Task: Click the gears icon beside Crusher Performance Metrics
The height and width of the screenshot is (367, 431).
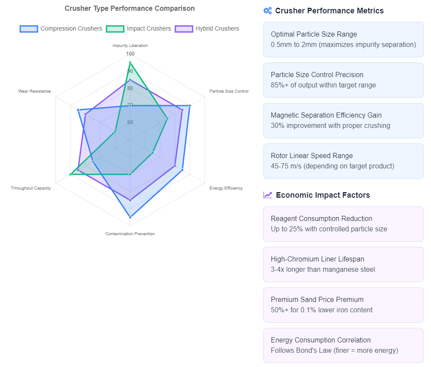Action: tap(268, 11)
